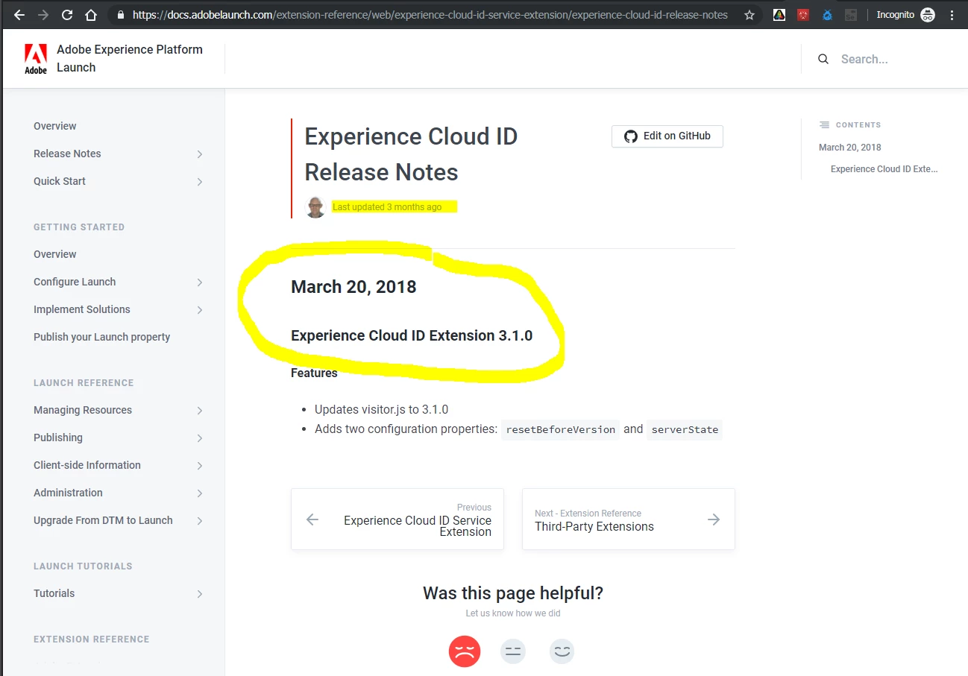Expand the Publishing chevron

pos(200,438)
